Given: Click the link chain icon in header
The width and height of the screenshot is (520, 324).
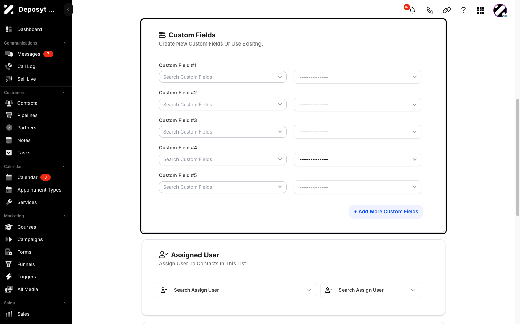Looking at the screenshot, I should tap(447, 10).
